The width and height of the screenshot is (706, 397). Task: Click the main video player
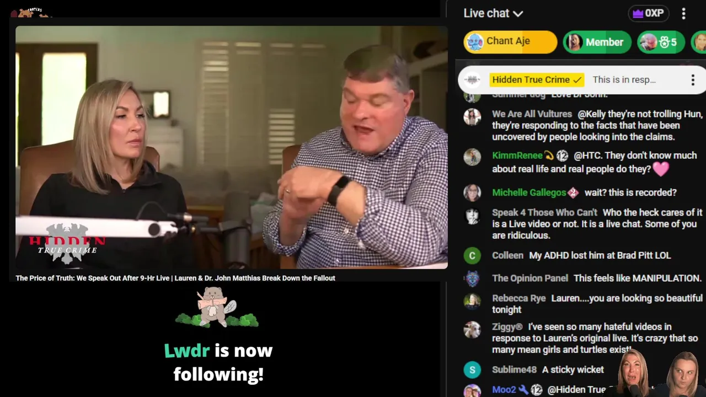pyautogui.click(x=232, y=147)
